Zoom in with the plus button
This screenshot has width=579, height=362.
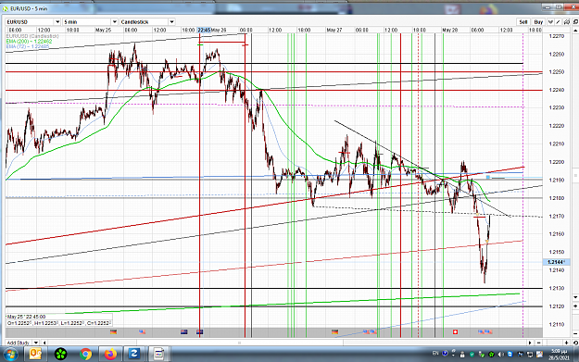tap(566, 343)
